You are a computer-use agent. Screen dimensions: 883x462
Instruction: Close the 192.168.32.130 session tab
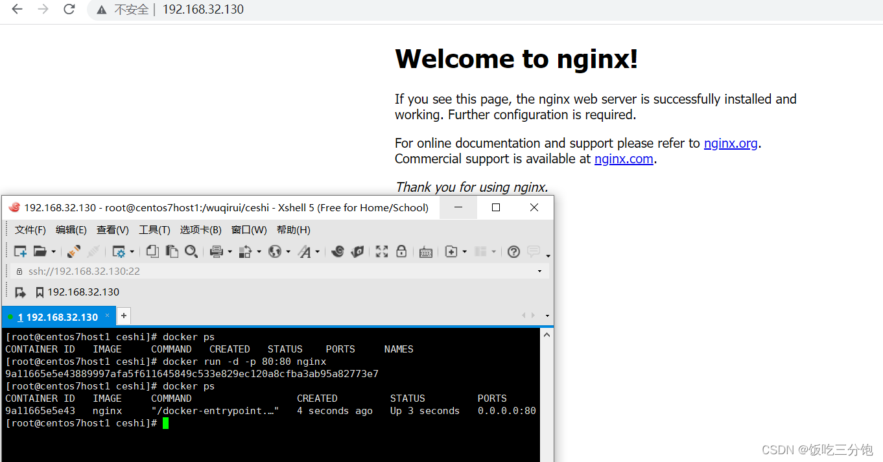(108, 315)
